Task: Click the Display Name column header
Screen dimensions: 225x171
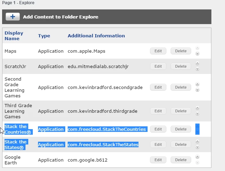Action: pos(14,36)
